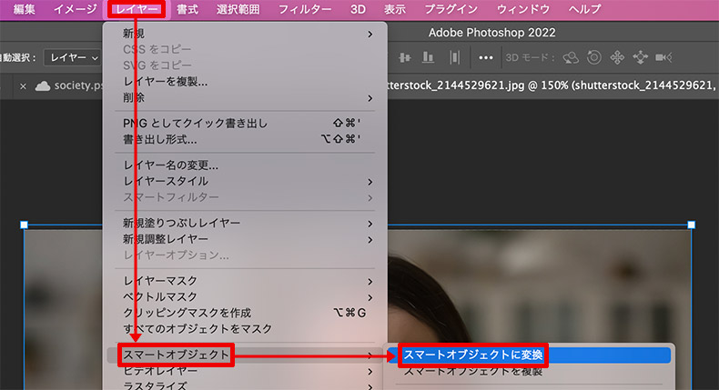This screenshot has width=719, height=390.
Task: Choose レイヤー名の変更... menu item
Action: 247,165
